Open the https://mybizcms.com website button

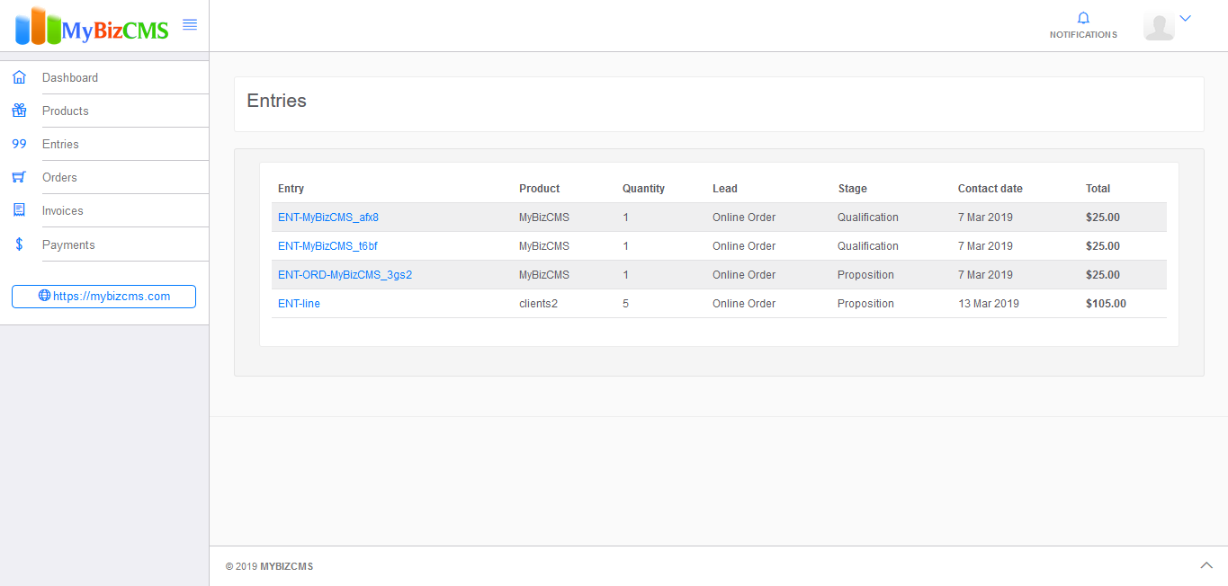click(x=103, y=297)
